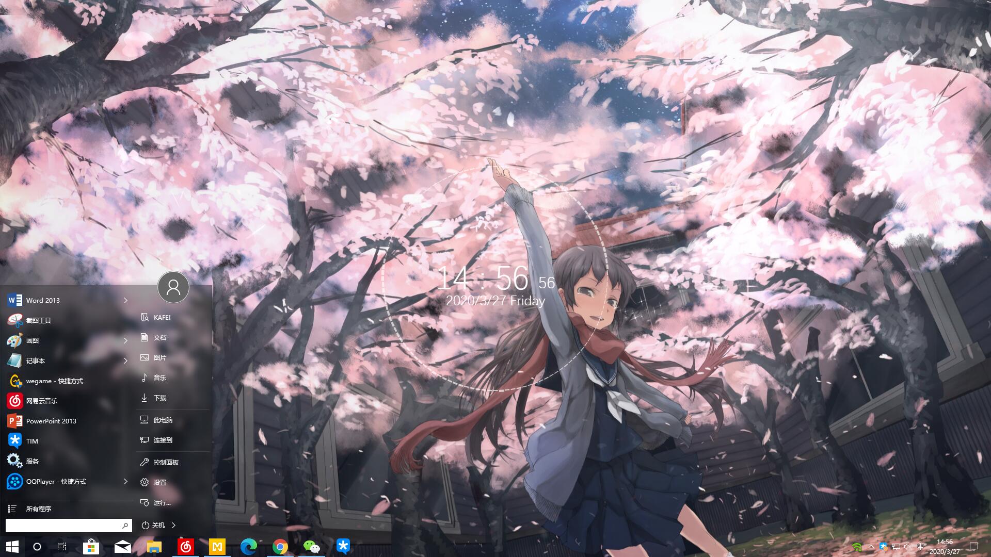Show hidden icons in the system tray

[x=871, y=547]
